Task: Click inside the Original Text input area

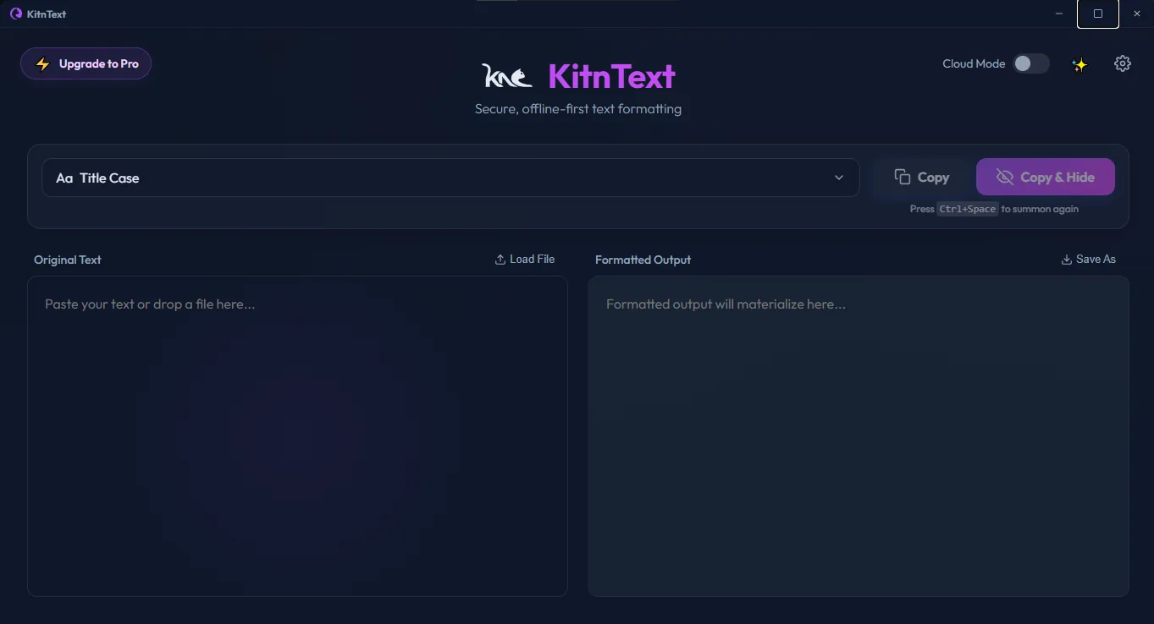Action: [x=297, y=436]
